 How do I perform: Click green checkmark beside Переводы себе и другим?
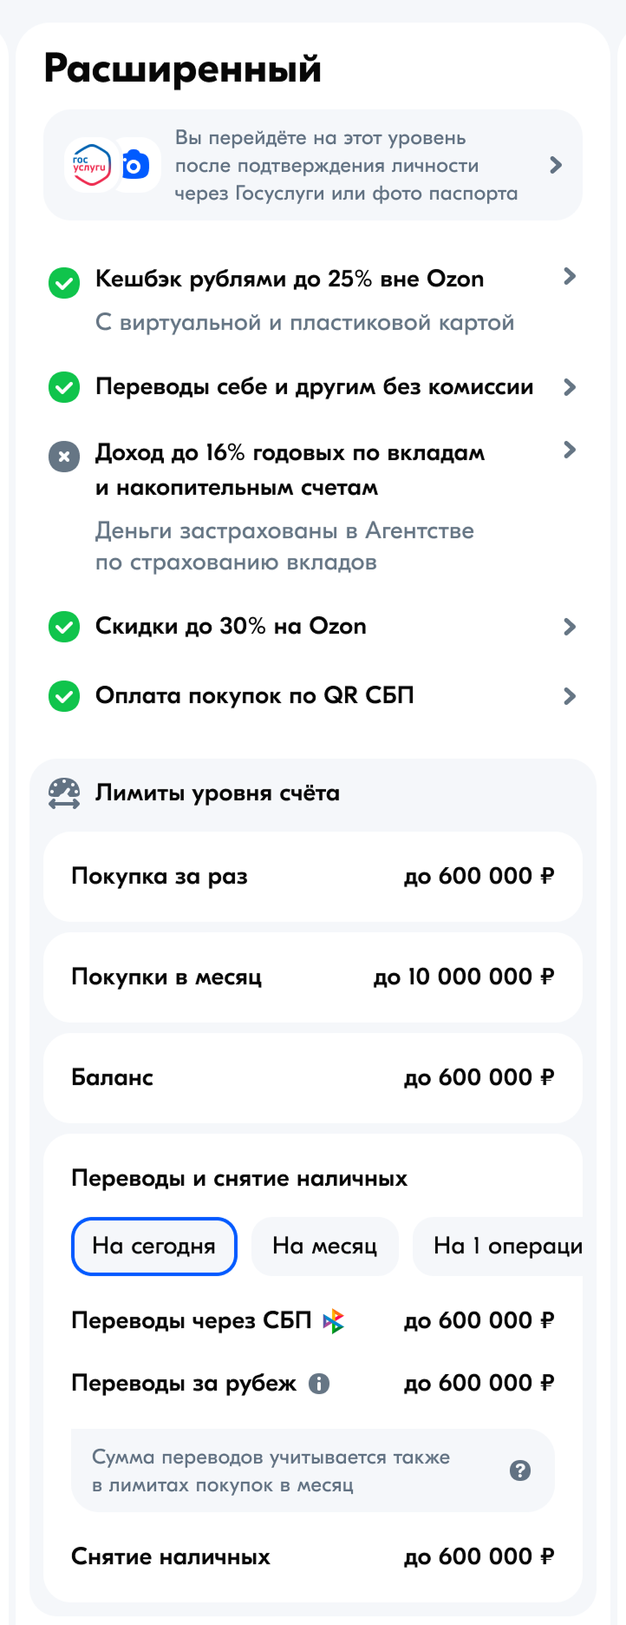[x=64, y=387]
